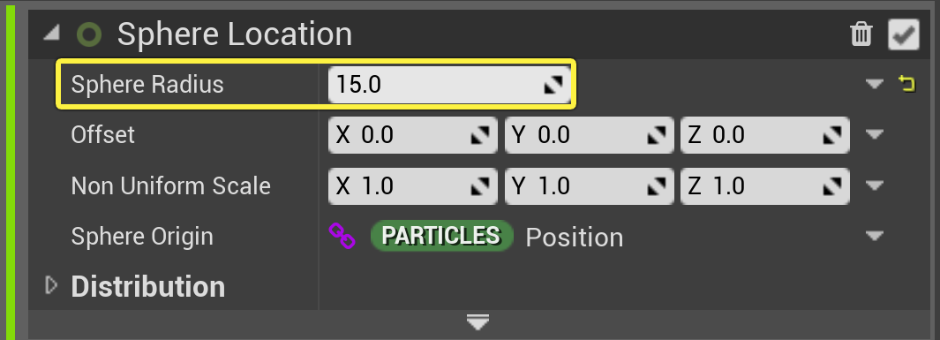Screen dimensions: 940x340
Task: Open the Offset row dropdown arrow
Action: click(x=875, y=134)
